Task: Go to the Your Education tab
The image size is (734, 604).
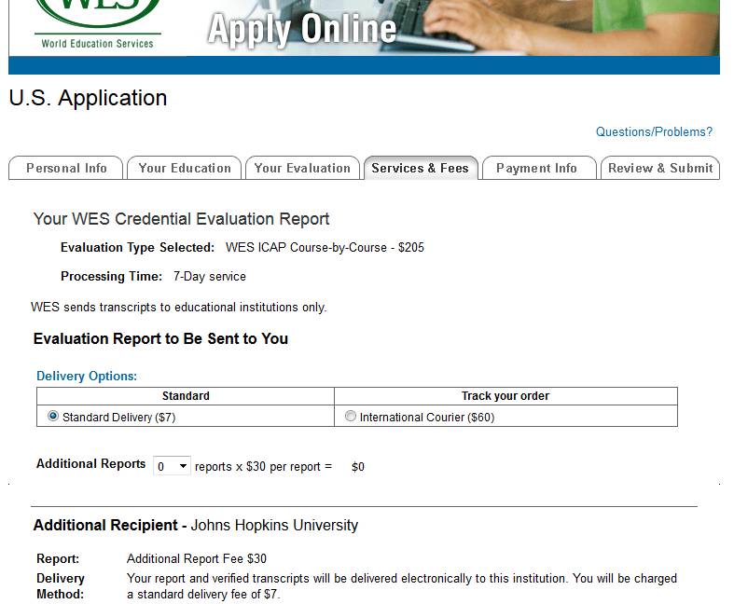Action: 185,168
